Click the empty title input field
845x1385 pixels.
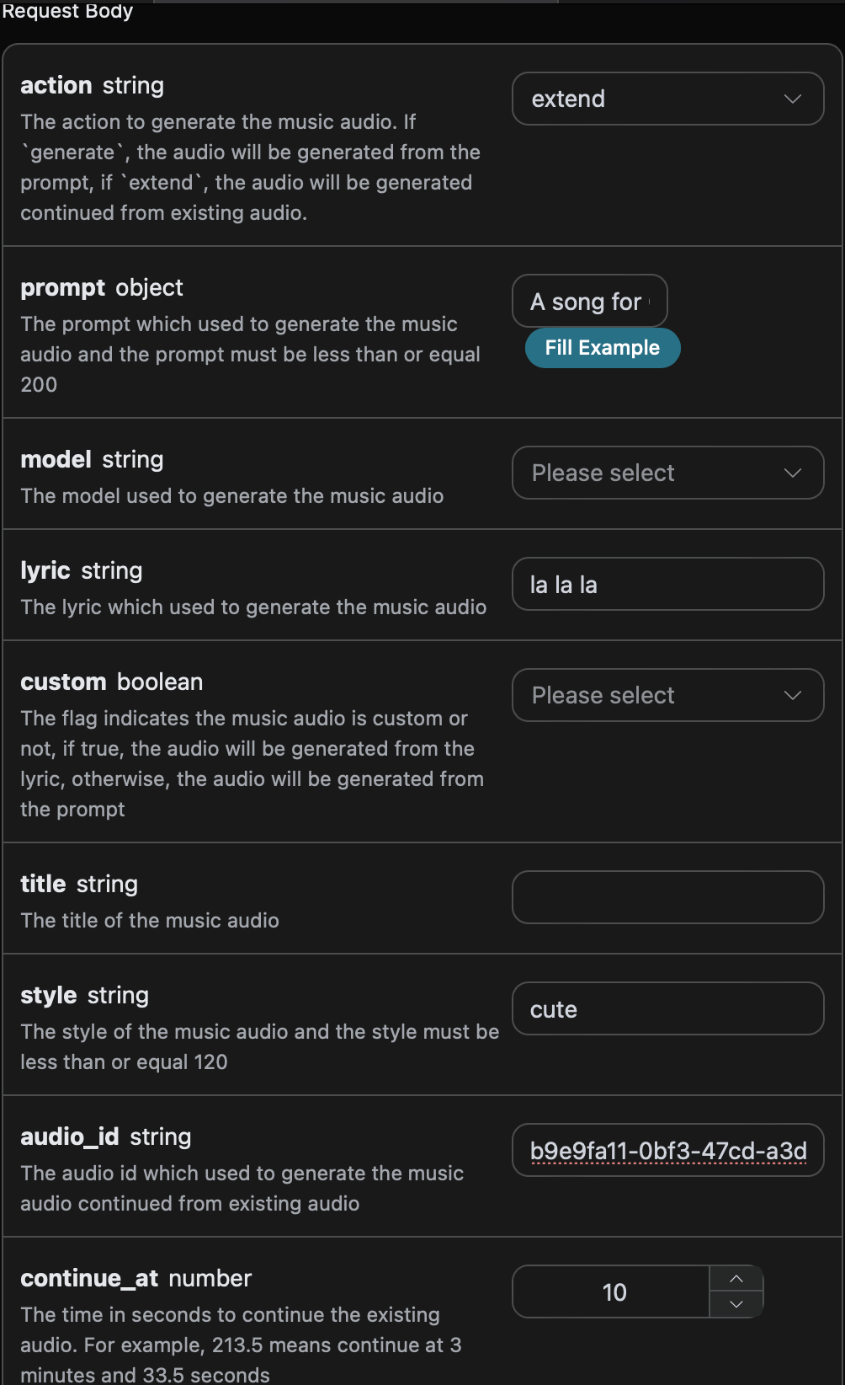pos(667,897)
